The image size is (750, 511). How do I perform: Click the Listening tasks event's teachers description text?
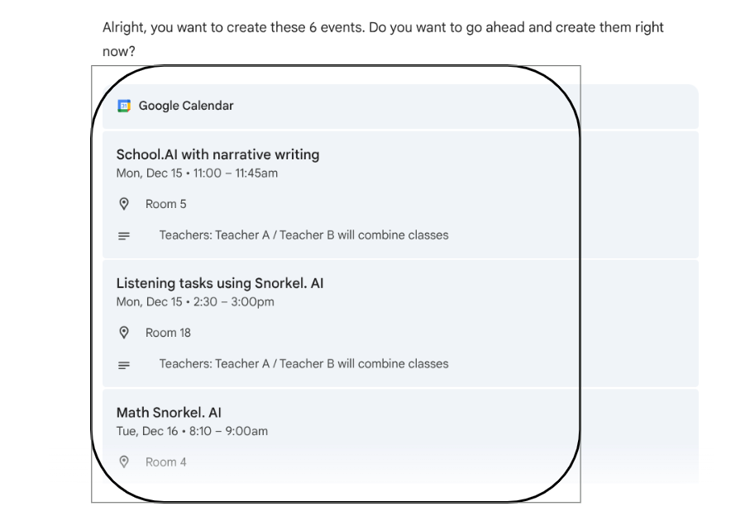pyautogui.click(x=303, y=364)
